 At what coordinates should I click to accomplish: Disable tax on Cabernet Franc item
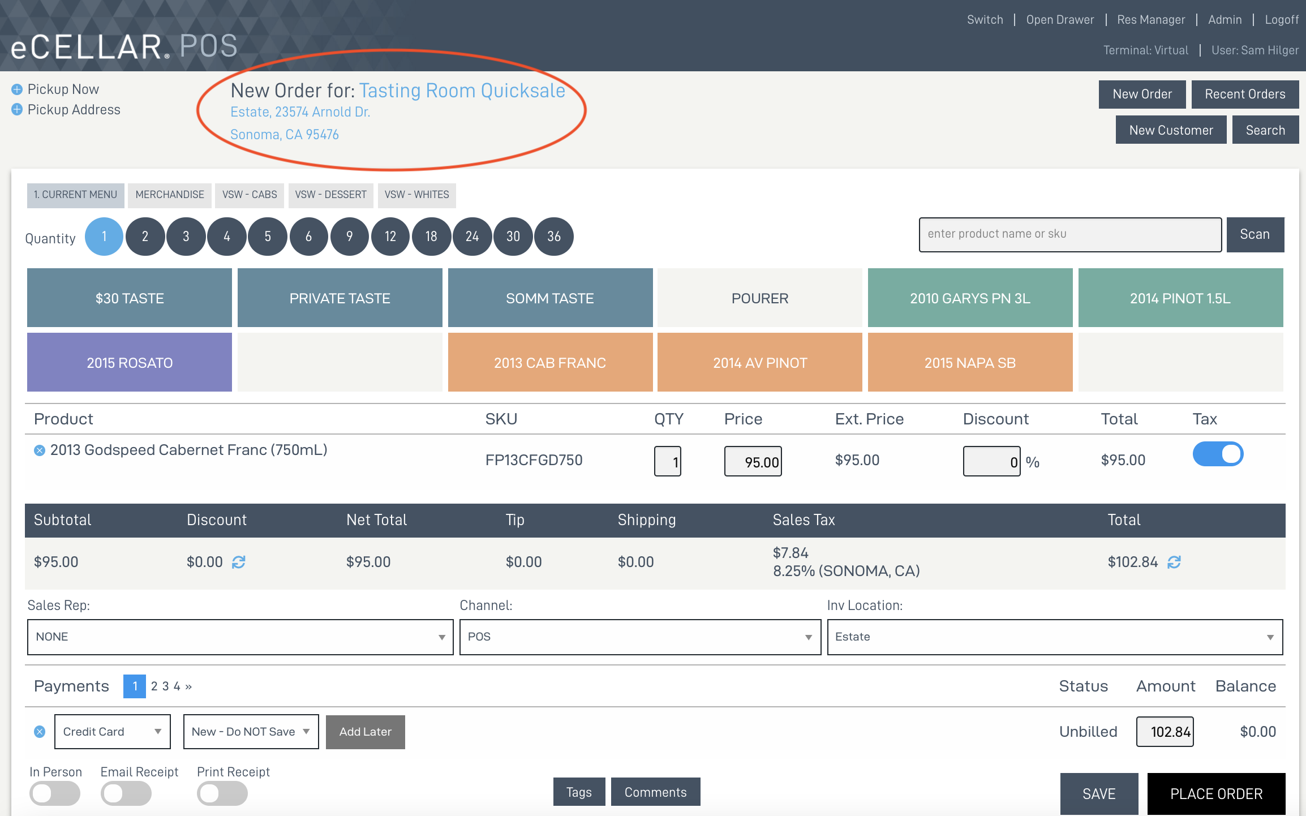[x=1218, y=454]
